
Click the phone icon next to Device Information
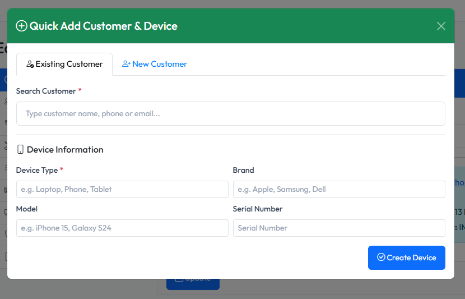coord(21,150)
